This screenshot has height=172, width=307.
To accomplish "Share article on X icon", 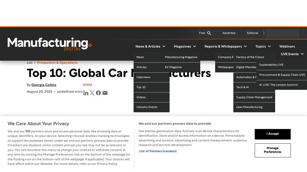I will [x=92, y=93].
